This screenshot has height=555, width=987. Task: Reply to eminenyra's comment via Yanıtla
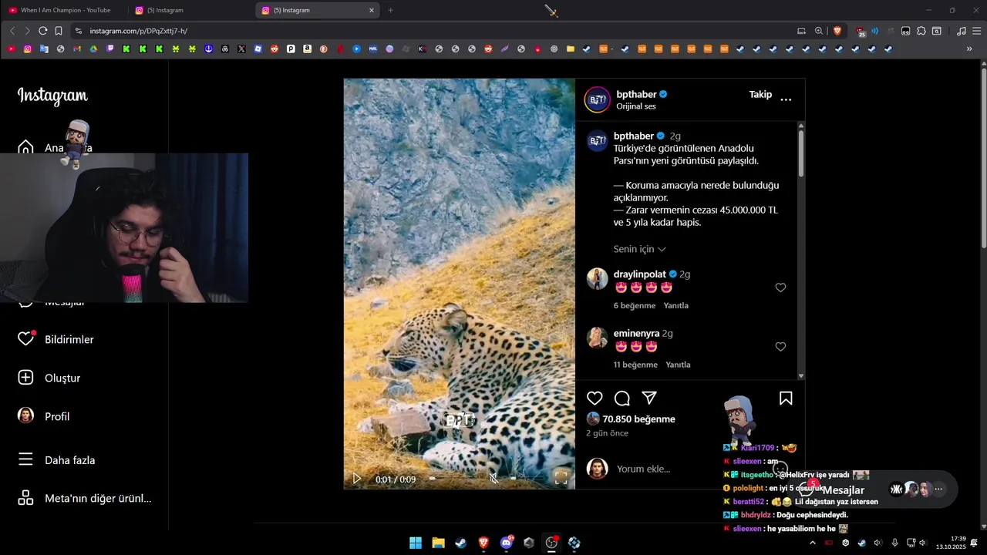[678, 365]
